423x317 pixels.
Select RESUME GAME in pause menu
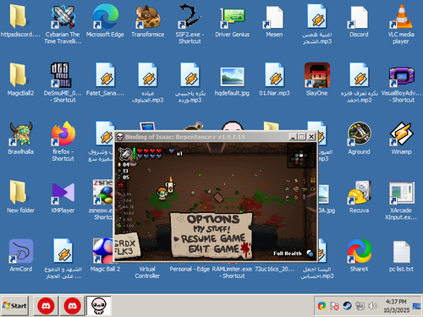pyautogui.click(x=213, y=239)
